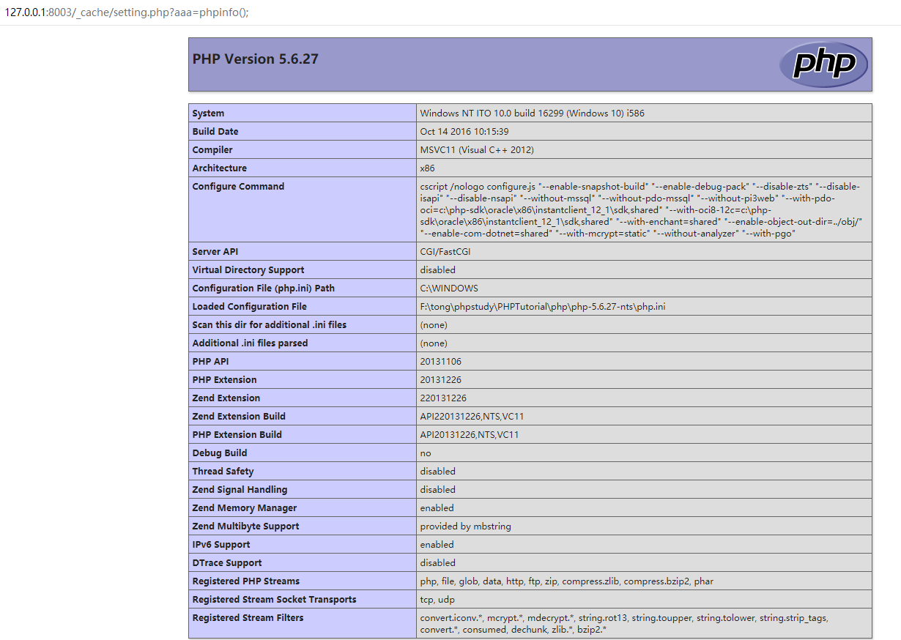Click the disabled value for DTrace Support
The width and height of the screenshot is (901, 640).
(x=437, y=563)
